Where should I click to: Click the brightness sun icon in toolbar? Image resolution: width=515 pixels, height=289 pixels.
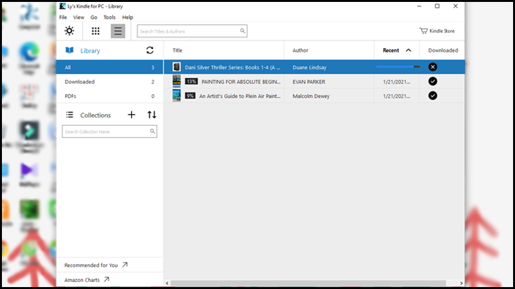coord(69,31)
